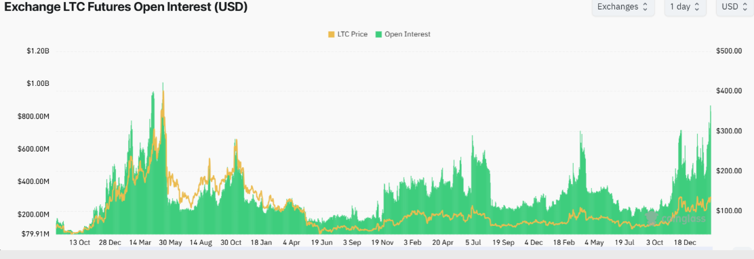Click the 28 Dec date label
This screenshot has height=259, width=754.
110,243
